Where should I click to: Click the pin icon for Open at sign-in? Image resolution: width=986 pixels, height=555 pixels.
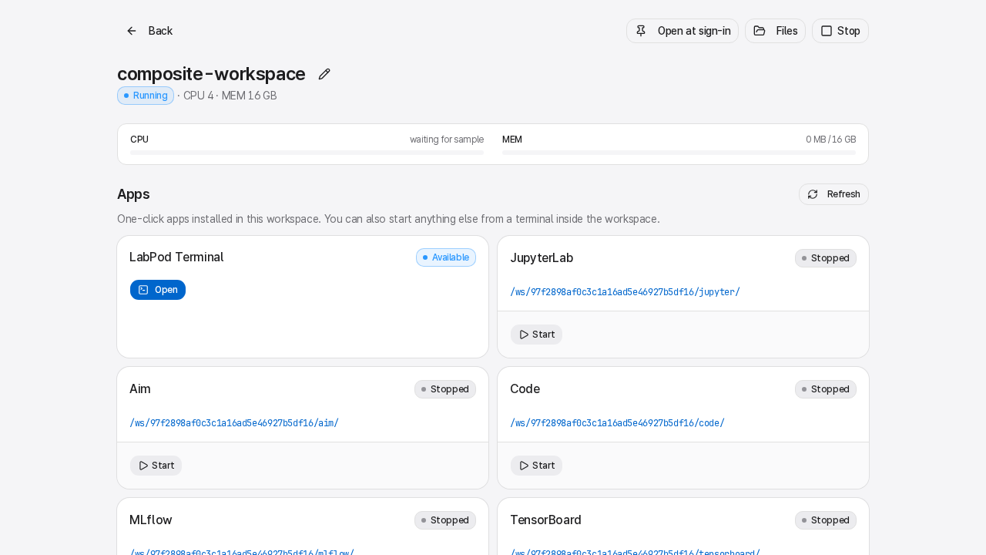(641, 31)
